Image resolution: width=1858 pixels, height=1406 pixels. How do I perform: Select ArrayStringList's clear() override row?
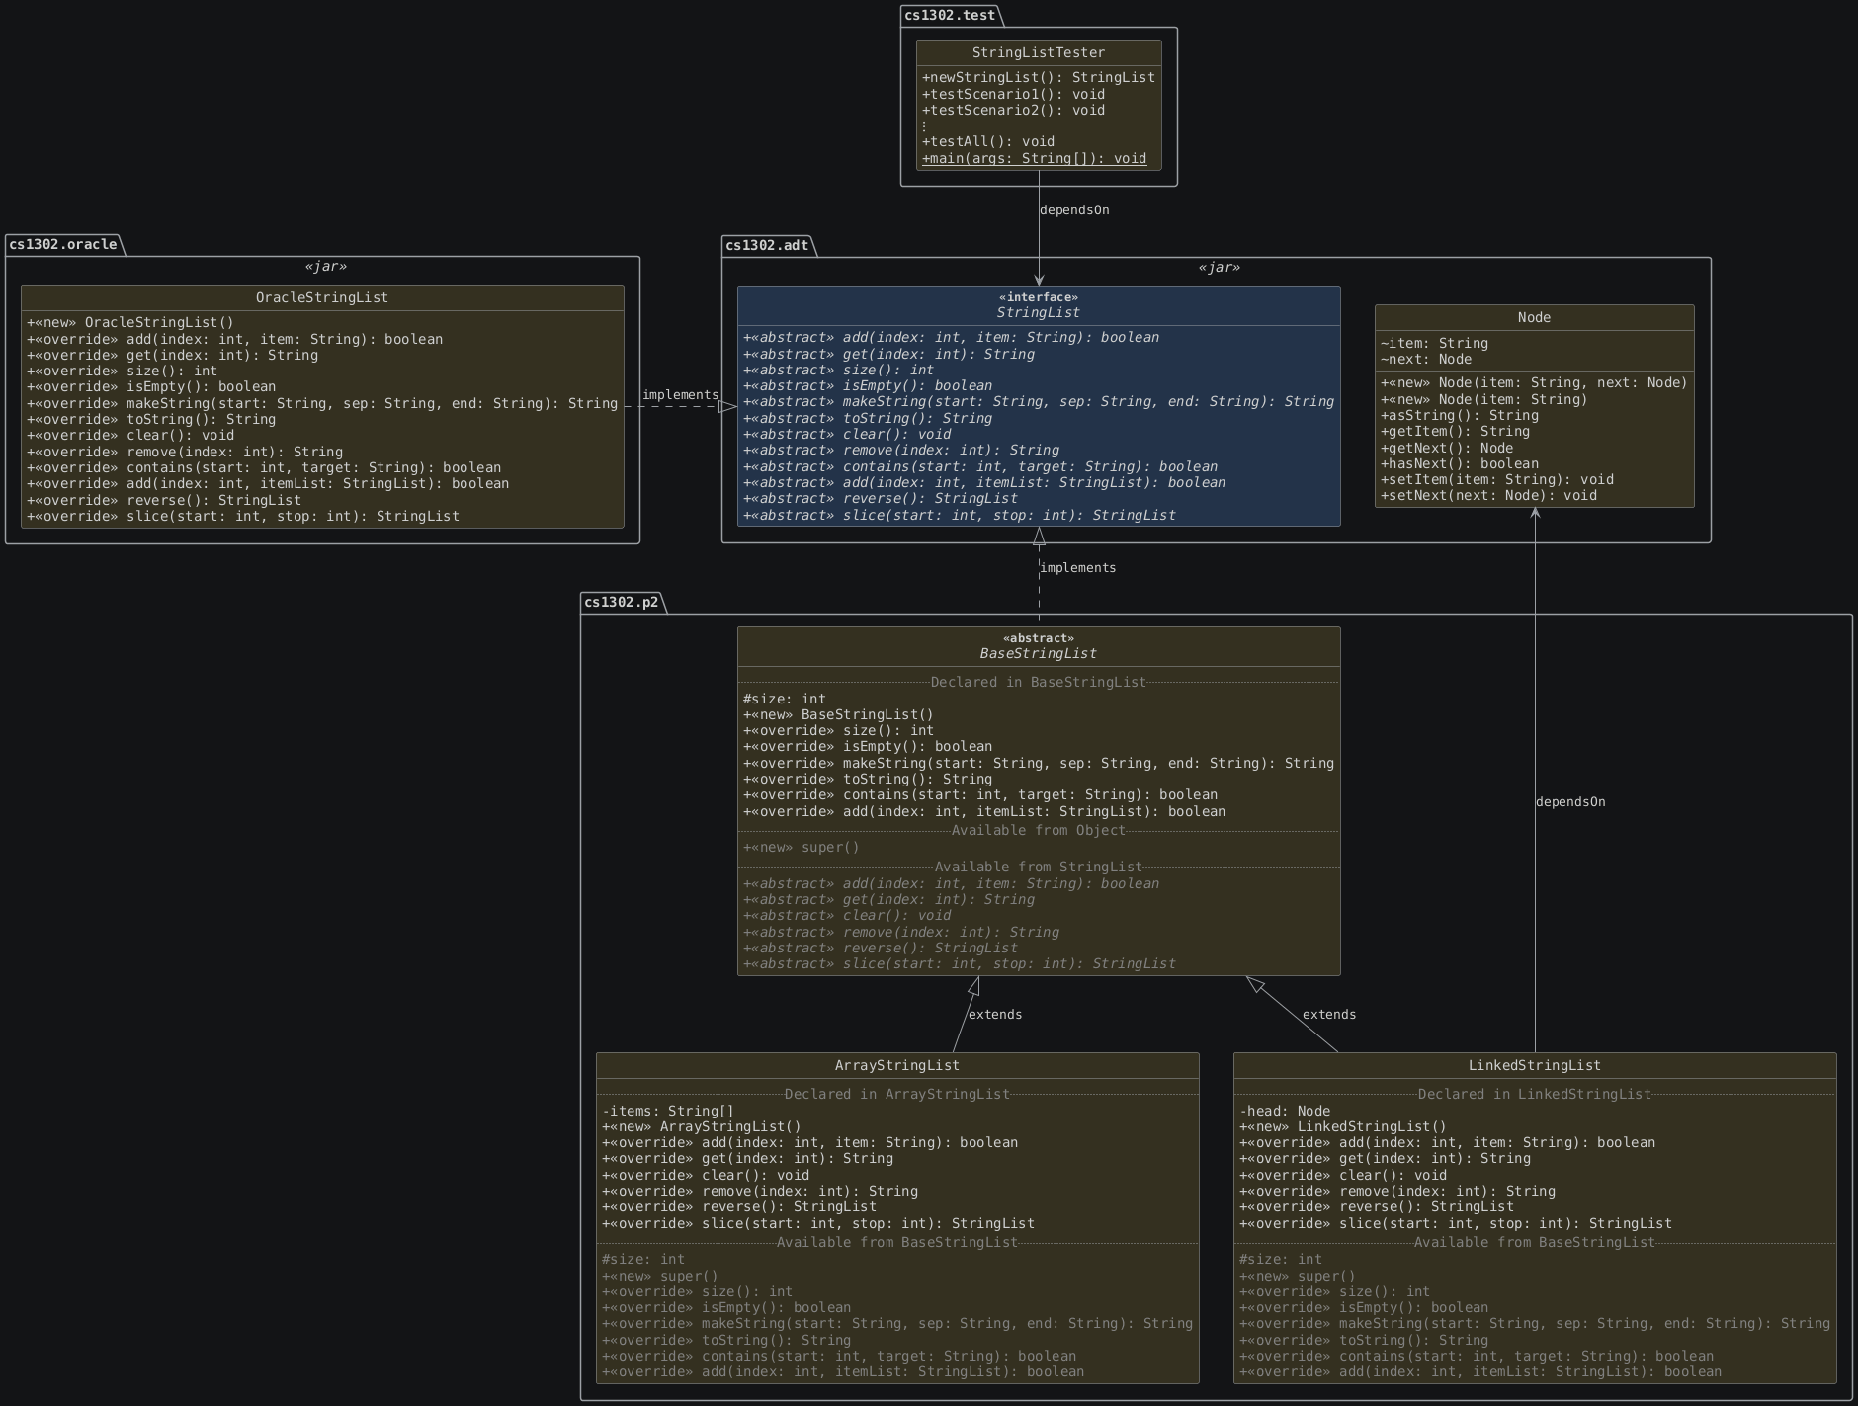click(x=706, y=1176)
